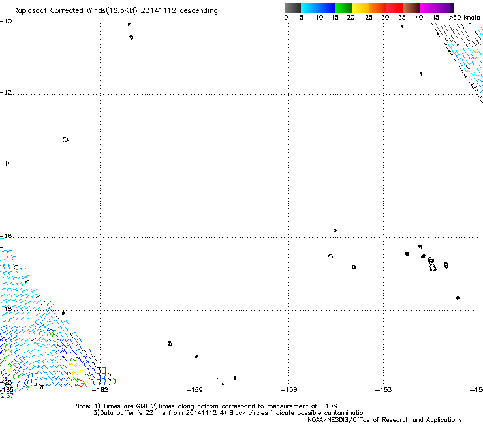483x424 pixels.
Task: Click the red 30-35 knots legend segment
Action: (394, 8)
